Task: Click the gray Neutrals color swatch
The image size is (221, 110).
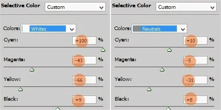Action: click(x=136, y=29)
